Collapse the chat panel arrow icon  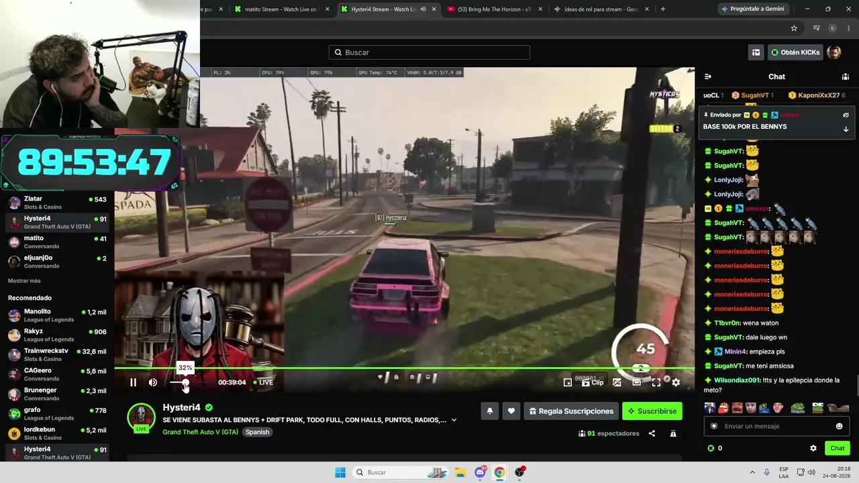(708, 76)
